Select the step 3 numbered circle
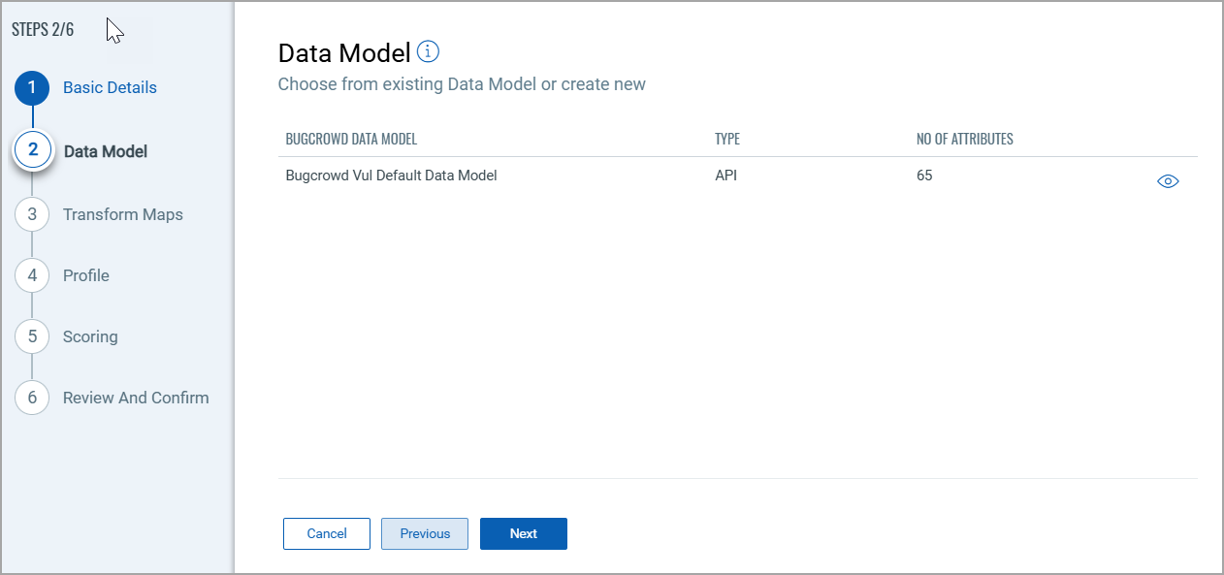The height and width of the screenshot is (575, 1224). (x=32, y=214)
